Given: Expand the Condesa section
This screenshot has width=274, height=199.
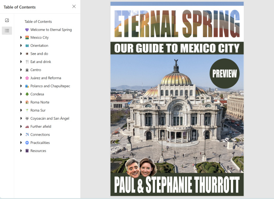Looking at the screenshot, I should pyautogui.click(x=21, y=94).
